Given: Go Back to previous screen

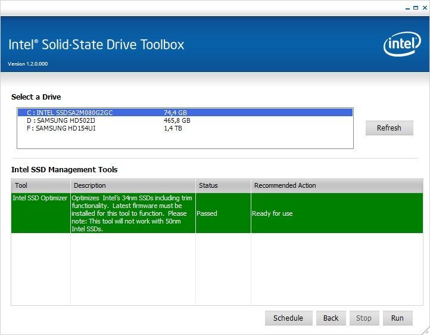Looking at the screenshot, I should click(x=331, y=318).
